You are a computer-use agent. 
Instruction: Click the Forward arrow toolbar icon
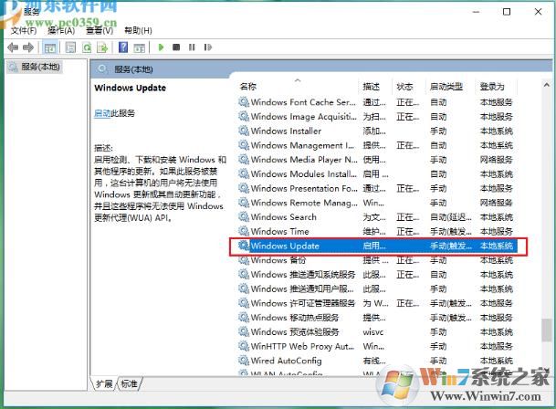(28, 47)
